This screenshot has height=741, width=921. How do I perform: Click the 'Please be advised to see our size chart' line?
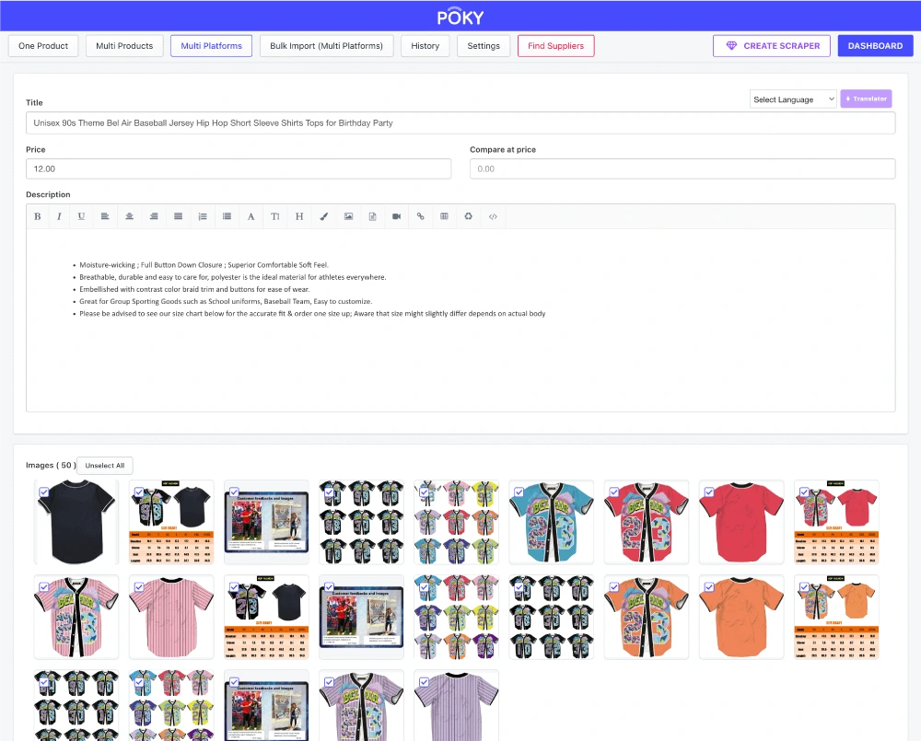(x=312, y=314)
